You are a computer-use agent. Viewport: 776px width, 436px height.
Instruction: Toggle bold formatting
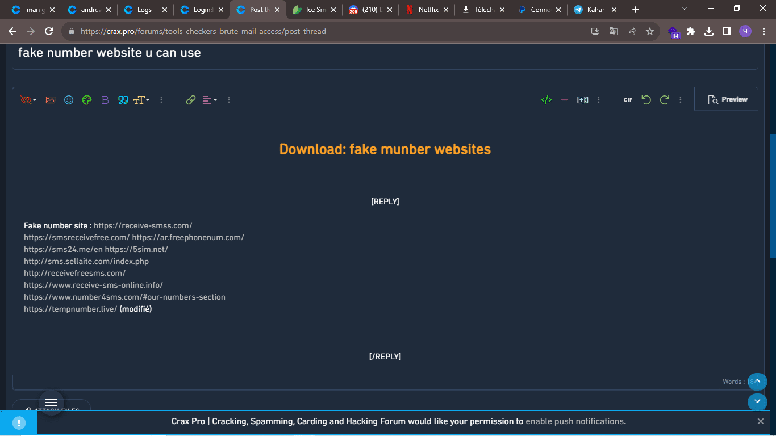[105, 100]
